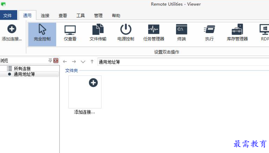Expand the navigation history dropdown chevron

pyautogui.click(x=83, y=62)
